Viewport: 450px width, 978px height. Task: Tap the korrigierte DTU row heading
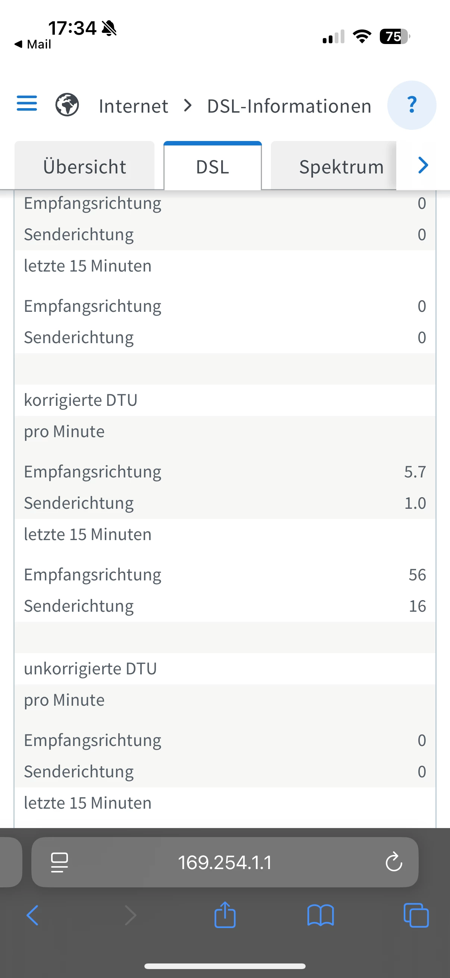point(81,400)
